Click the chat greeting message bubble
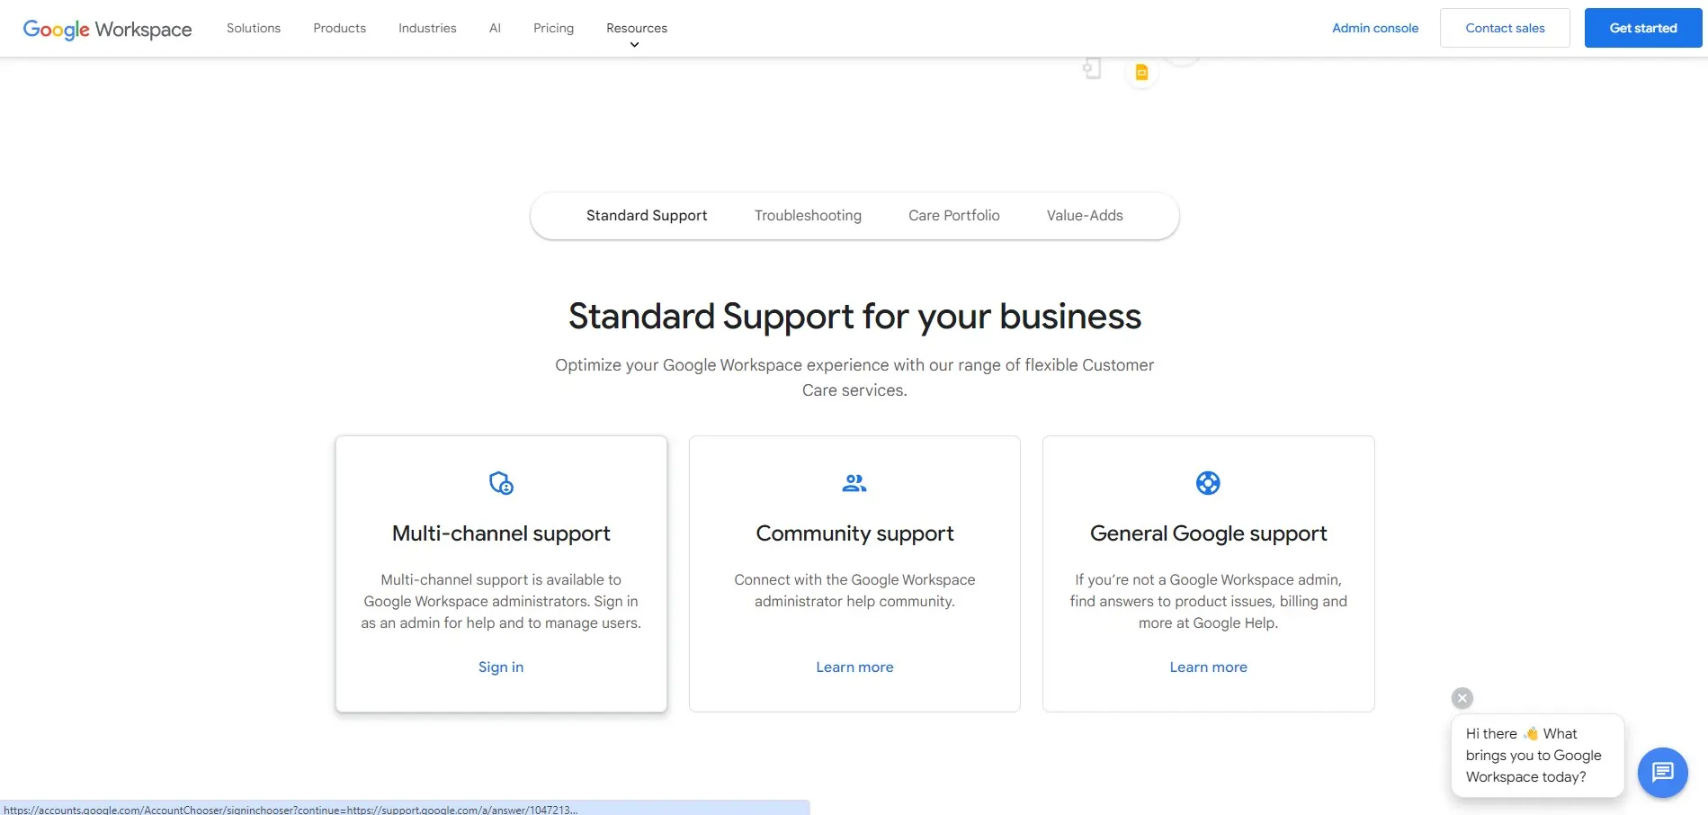 (1537, 756)
